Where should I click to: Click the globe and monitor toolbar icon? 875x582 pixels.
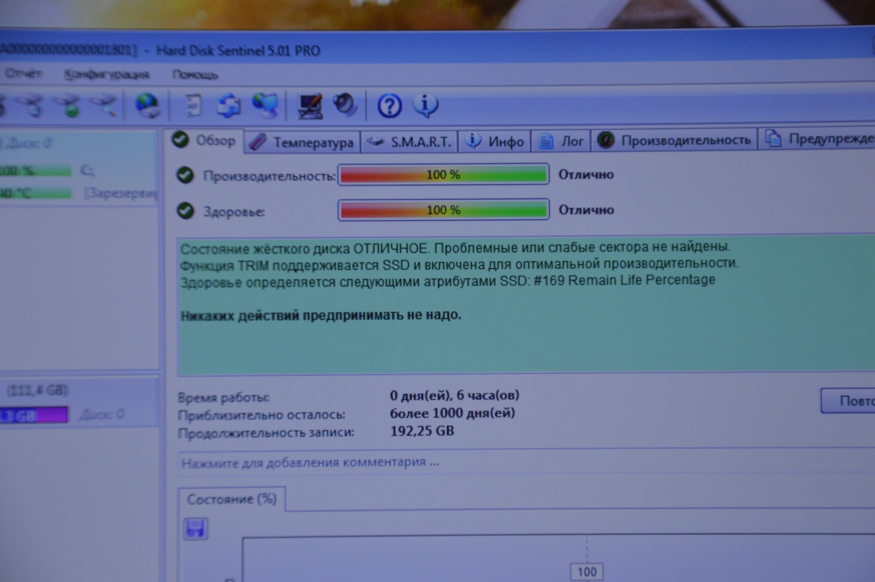265,105
